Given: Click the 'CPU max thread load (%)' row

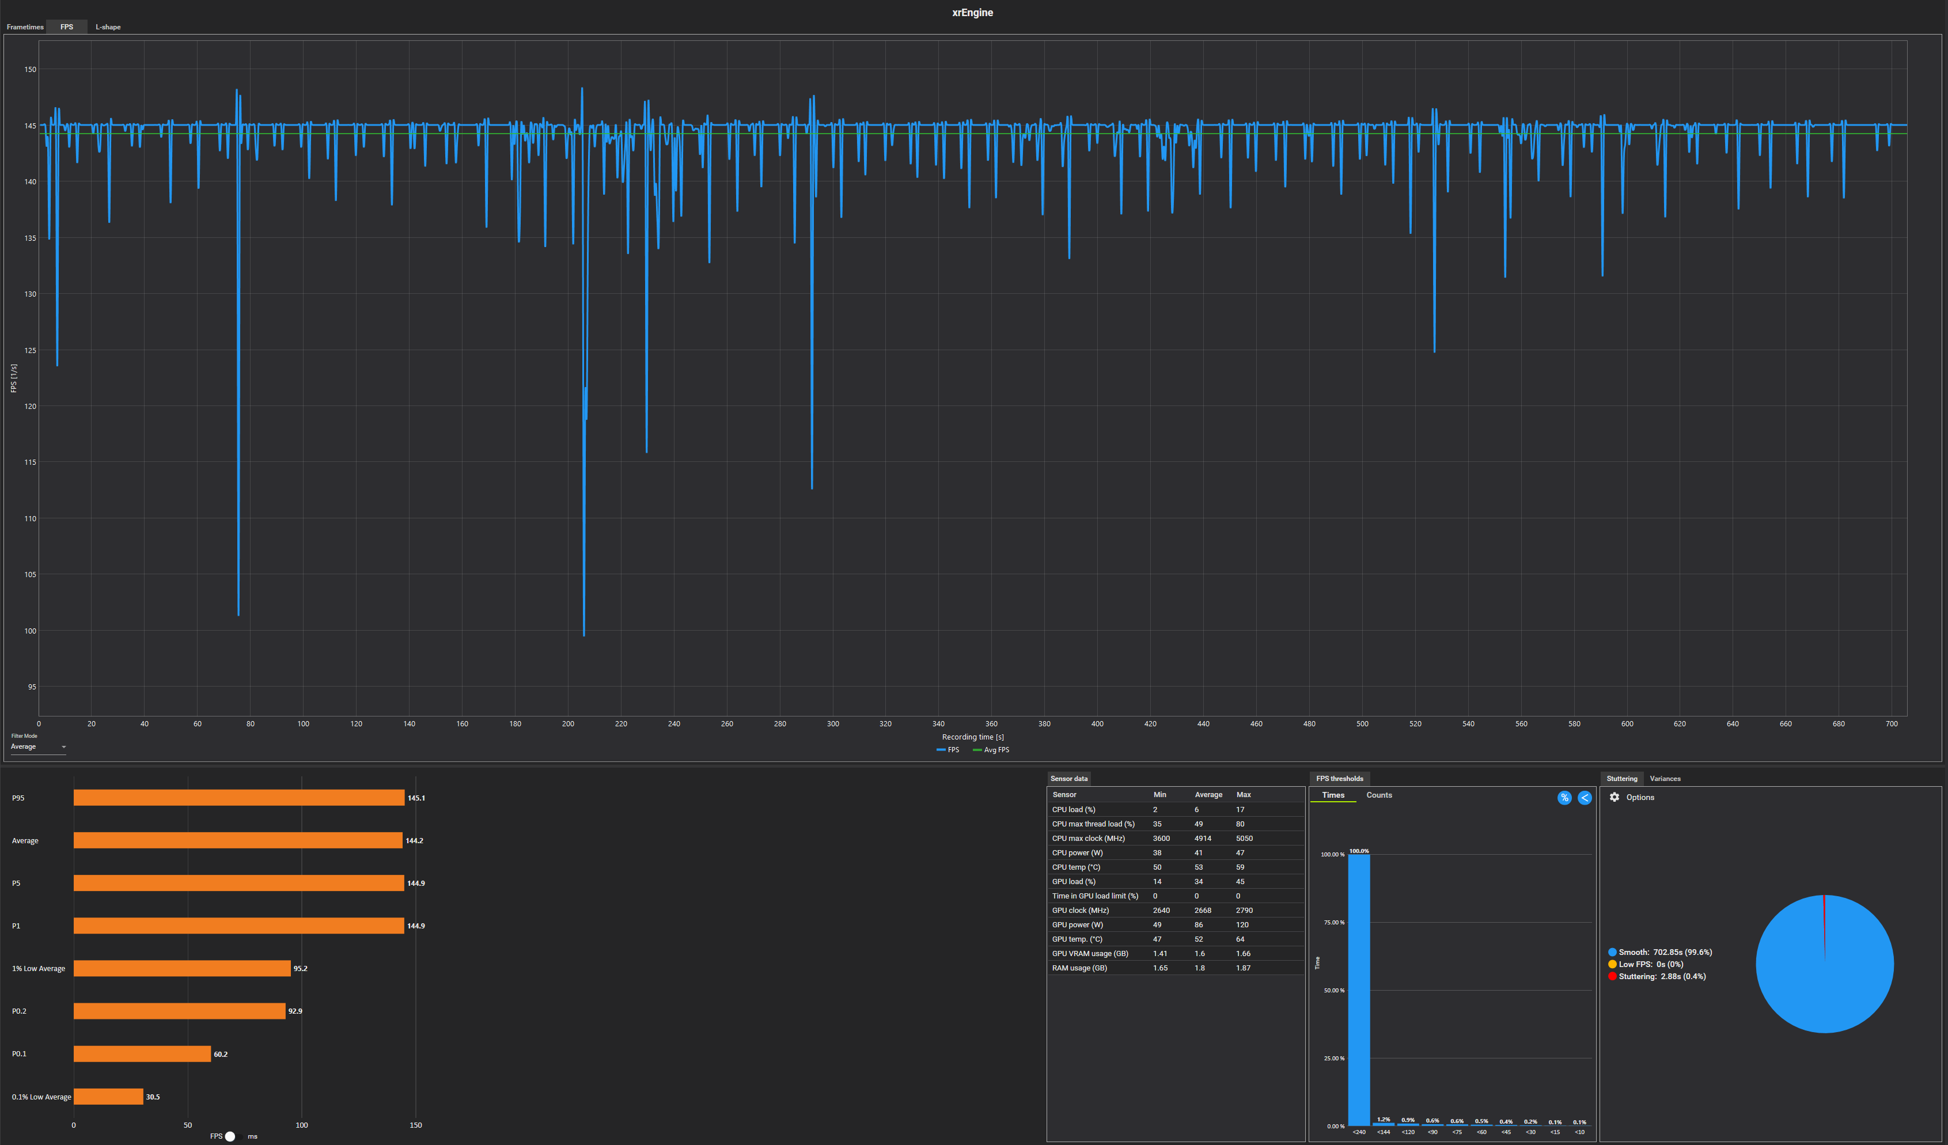Looking at the screenshot, I should pos(1175,824).
